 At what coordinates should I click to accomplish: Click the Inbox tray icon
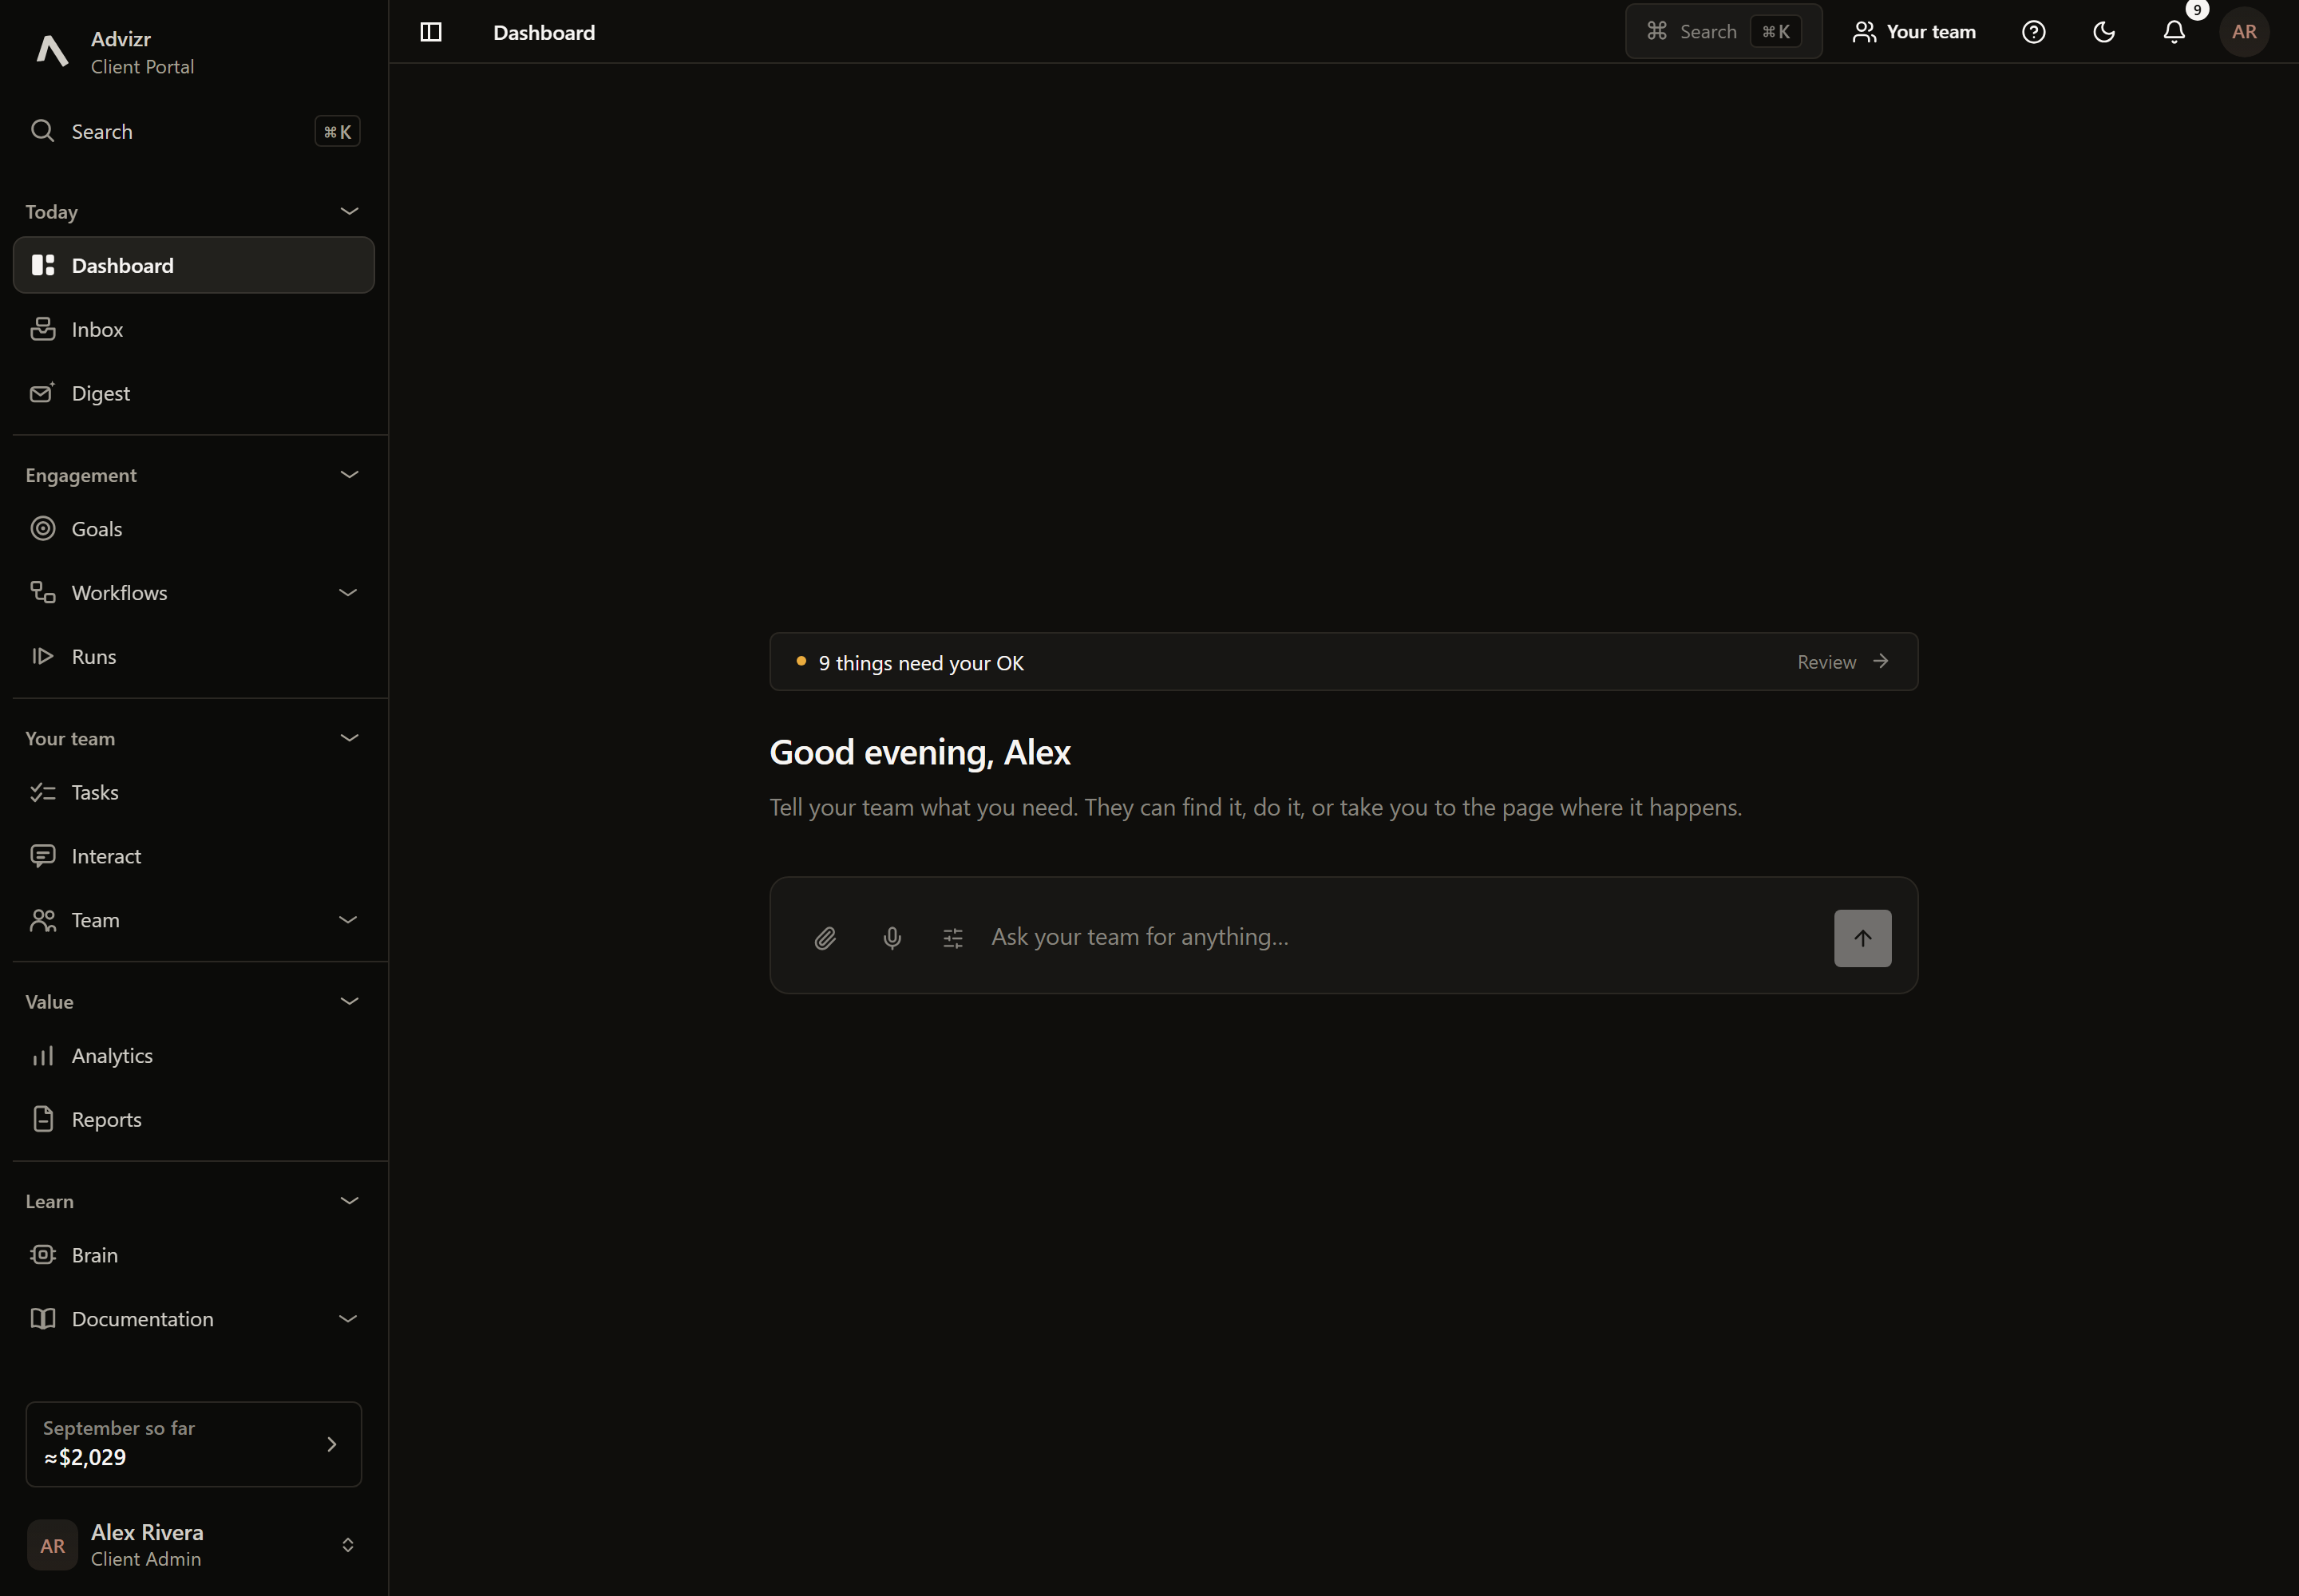click(43, 329)
